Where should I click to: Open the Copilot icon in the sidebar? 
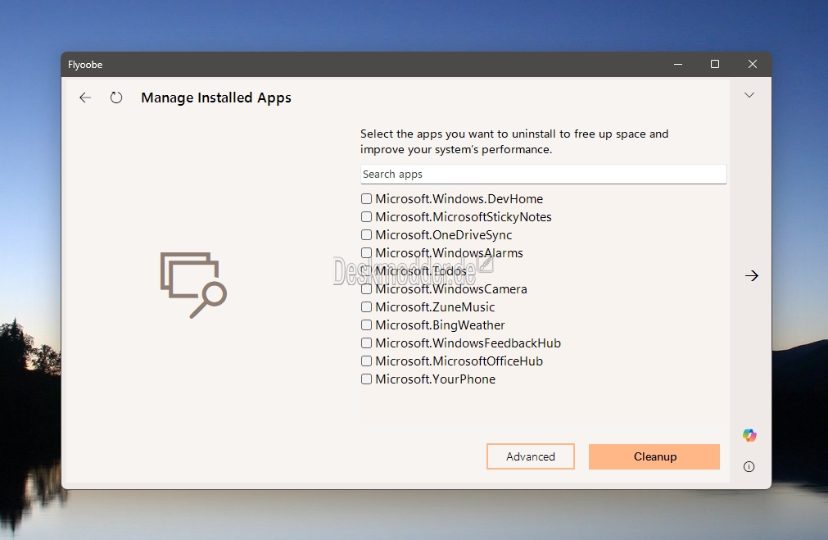[749, 435]
